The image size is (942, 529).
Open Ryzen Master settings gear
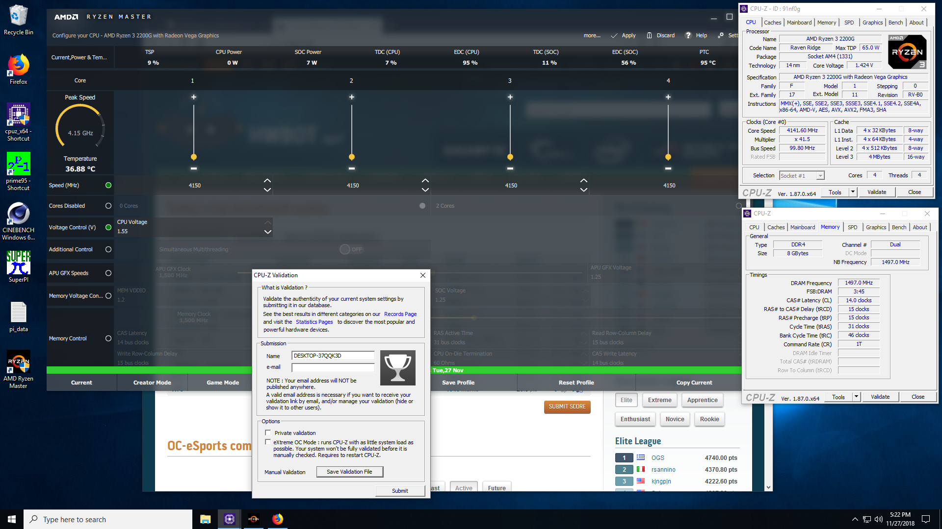tap(721, 35)
